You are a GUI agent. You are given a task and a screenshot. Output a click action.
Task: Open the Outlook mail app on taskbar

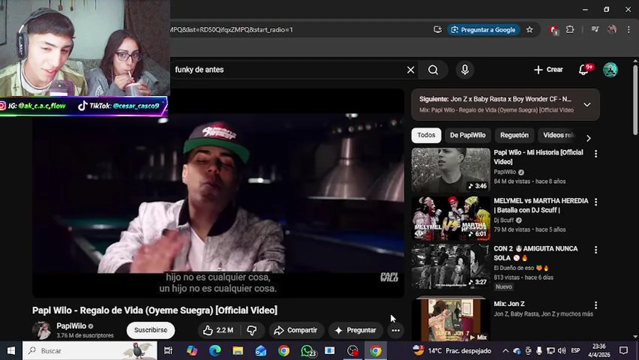tap(261, 350)
